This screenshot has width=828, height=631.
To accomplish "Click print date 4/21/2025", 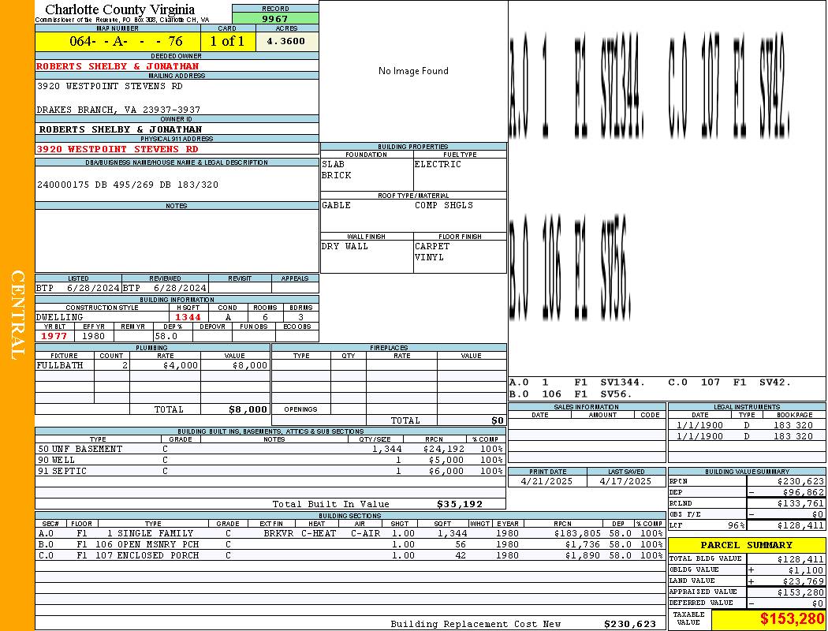I will (546, 482).
